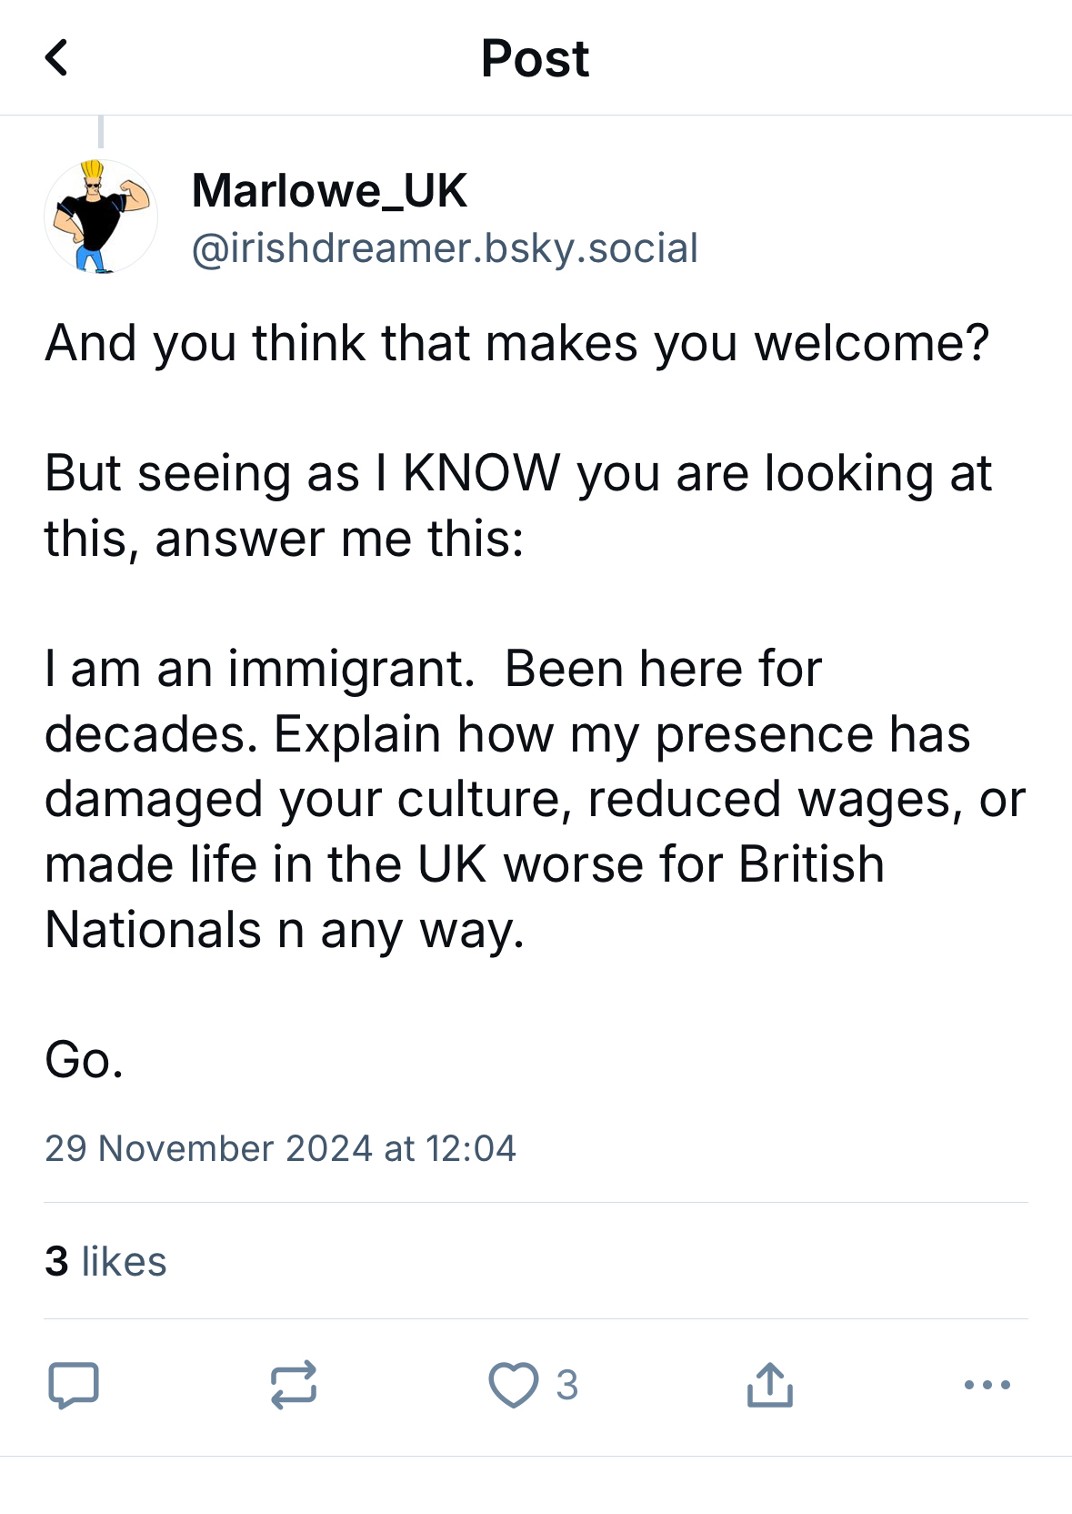Viewport: 1072px width, 1514px height.
Task: Tap the thread connector line above the avatar
Action: [x=101, y=131]
